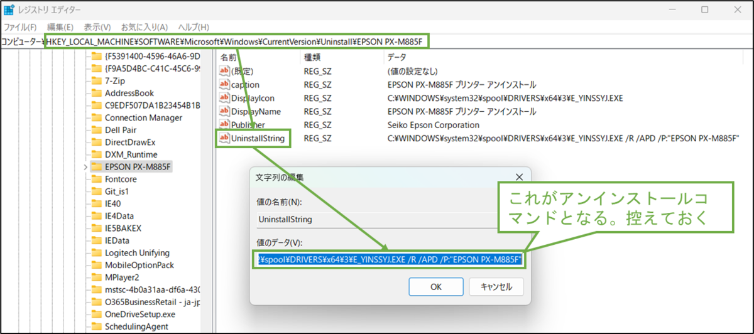Click the Registry Editor title bar icon
This screenshot has width=754, height=334.
click(x=9, y=9)
